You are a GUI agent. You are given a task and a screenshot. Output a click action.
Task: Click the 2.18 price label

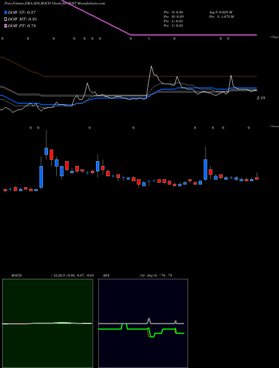pyautogui.click(x=261, y=98)
